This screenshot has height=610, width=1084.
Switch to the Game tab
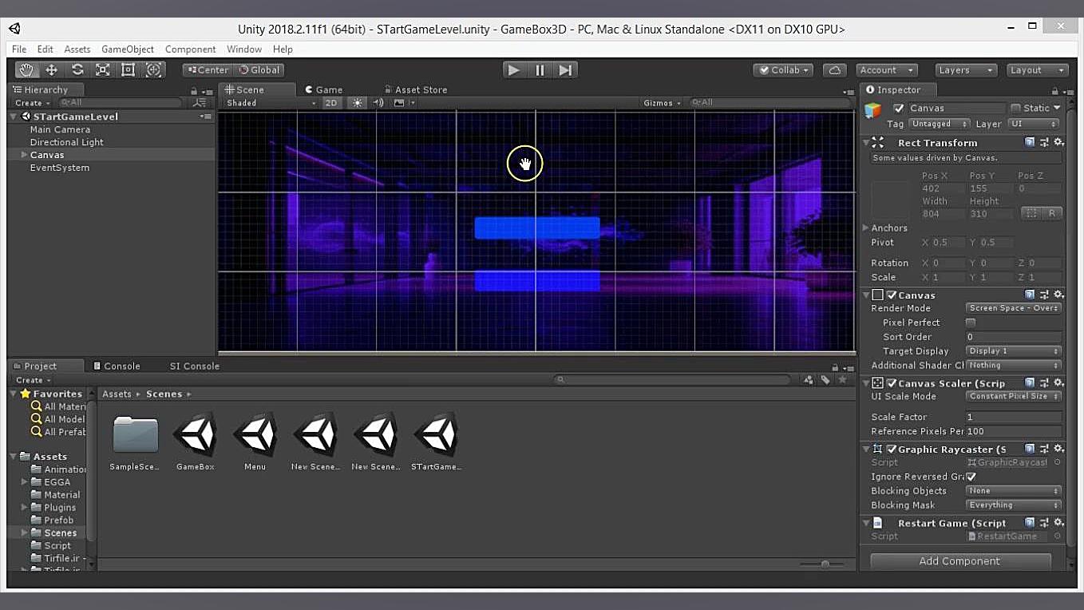tap(324, 90)
